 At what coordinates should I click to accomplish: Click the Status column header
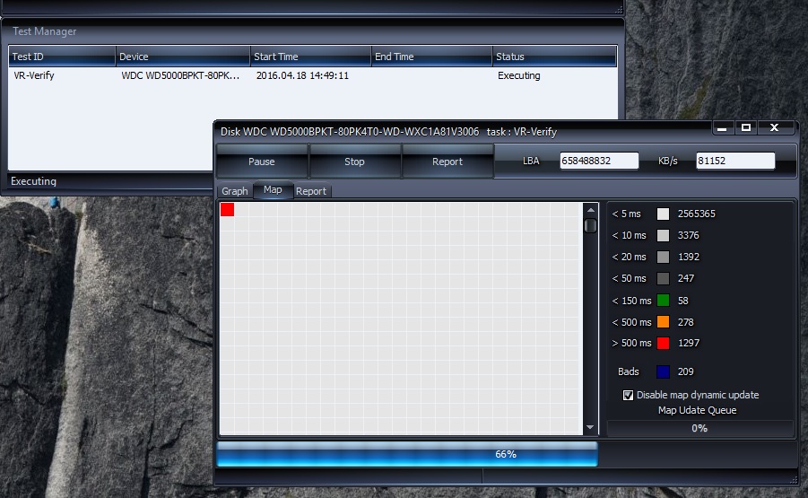554,57
